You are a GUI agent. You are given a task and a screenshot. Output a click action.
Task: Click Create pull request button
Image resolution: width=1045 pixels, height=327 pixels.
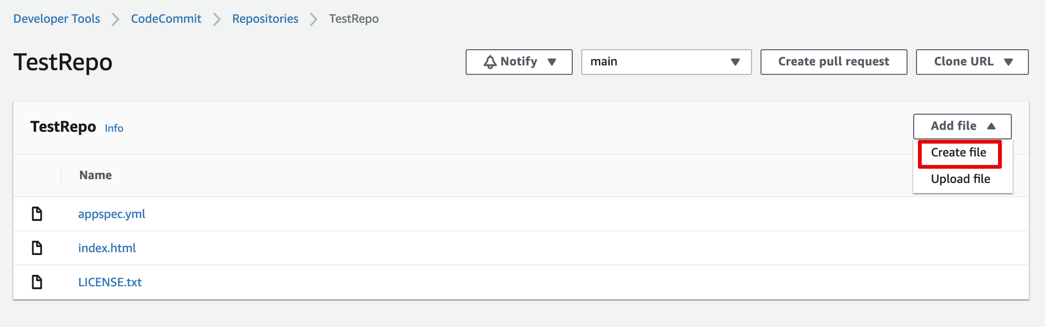click(x=833, y=62)
